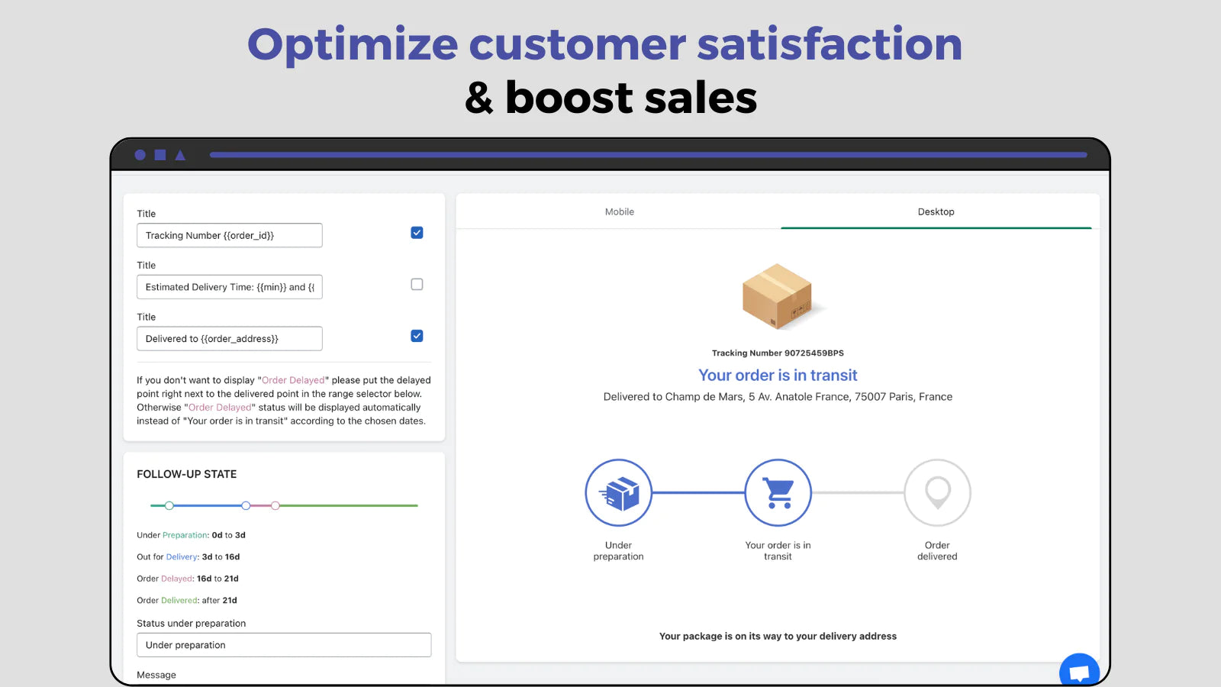1221x687 pixels.
Task: Click the Order Delayed highlighted text
Action: coord(293,379)
